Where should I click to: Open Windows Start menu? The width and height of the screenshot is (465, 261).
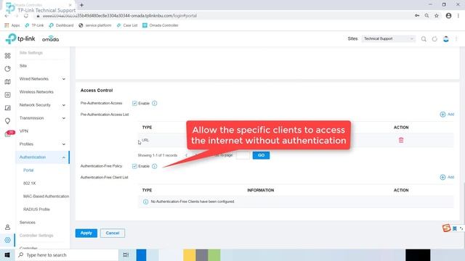point(7,254)
